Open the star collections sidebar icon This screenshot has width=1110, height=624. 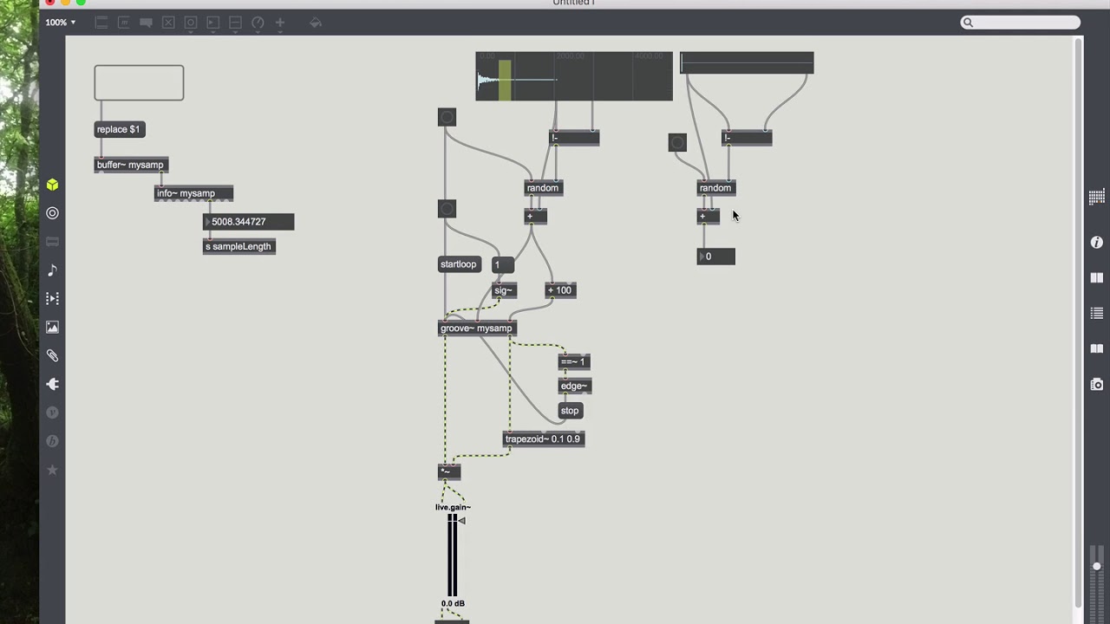pyautogui.click(x=52, y=470)
